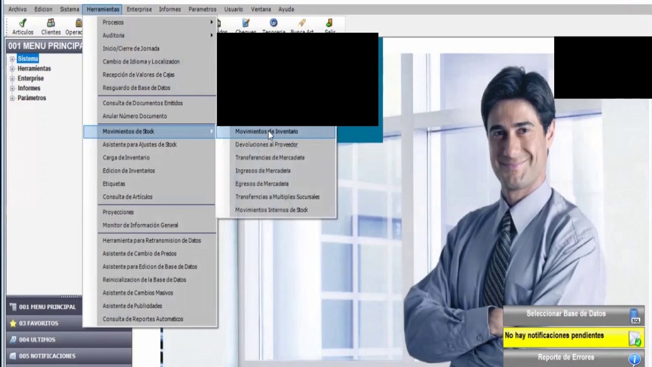Open the Enterprise menu in menu bar
This screenshot has height=367, width=652.
tap(139, 9)
